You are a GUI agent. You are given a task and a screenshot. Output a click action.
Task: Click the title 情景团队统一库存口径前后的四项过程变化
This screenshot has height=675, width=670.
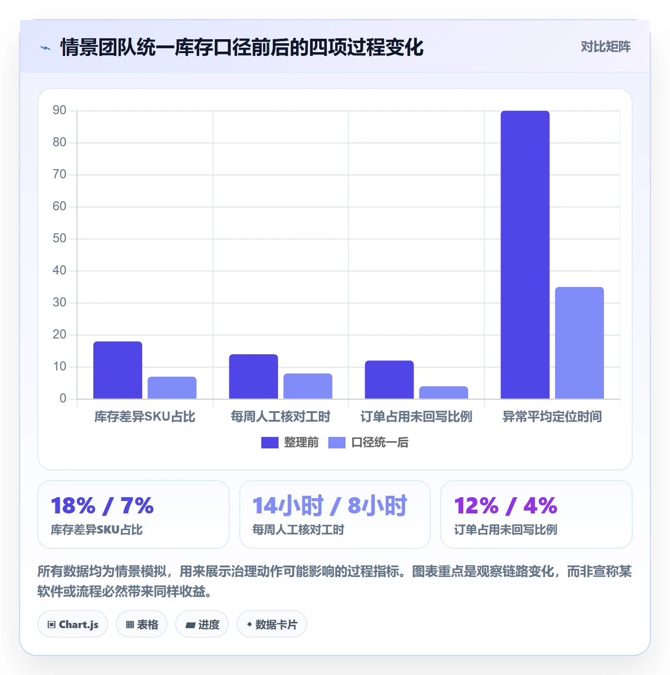242,47
